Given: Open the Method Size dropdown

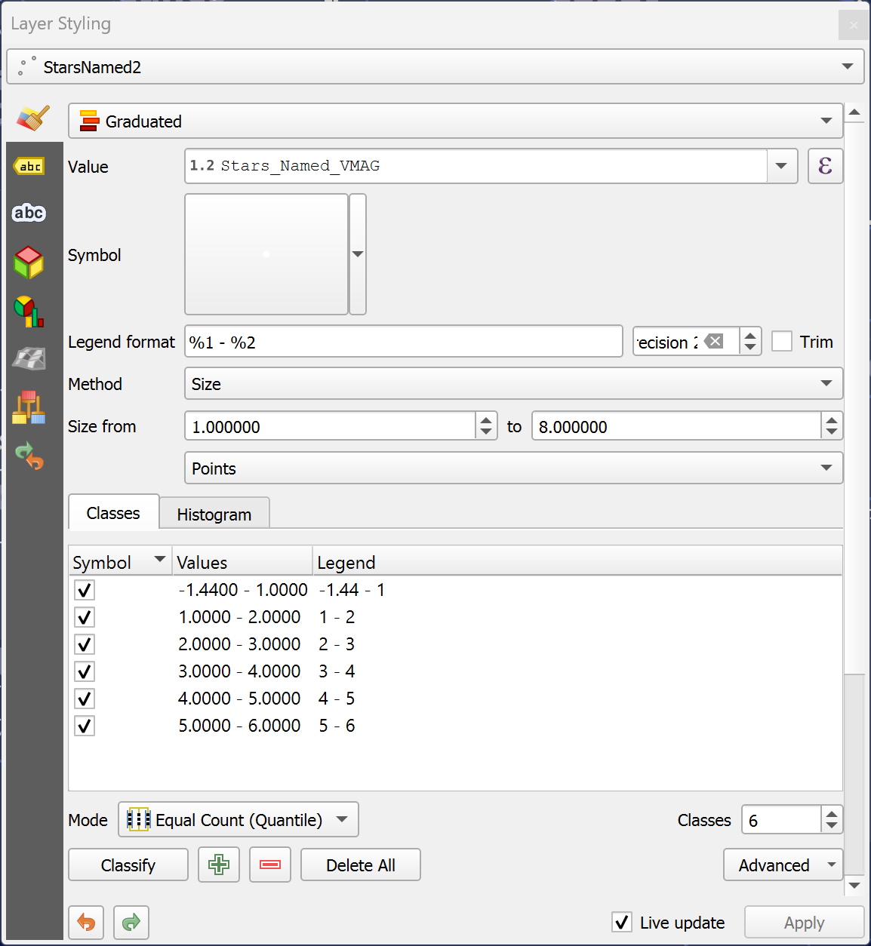Looking at the screenshot, I should point(513,384).
